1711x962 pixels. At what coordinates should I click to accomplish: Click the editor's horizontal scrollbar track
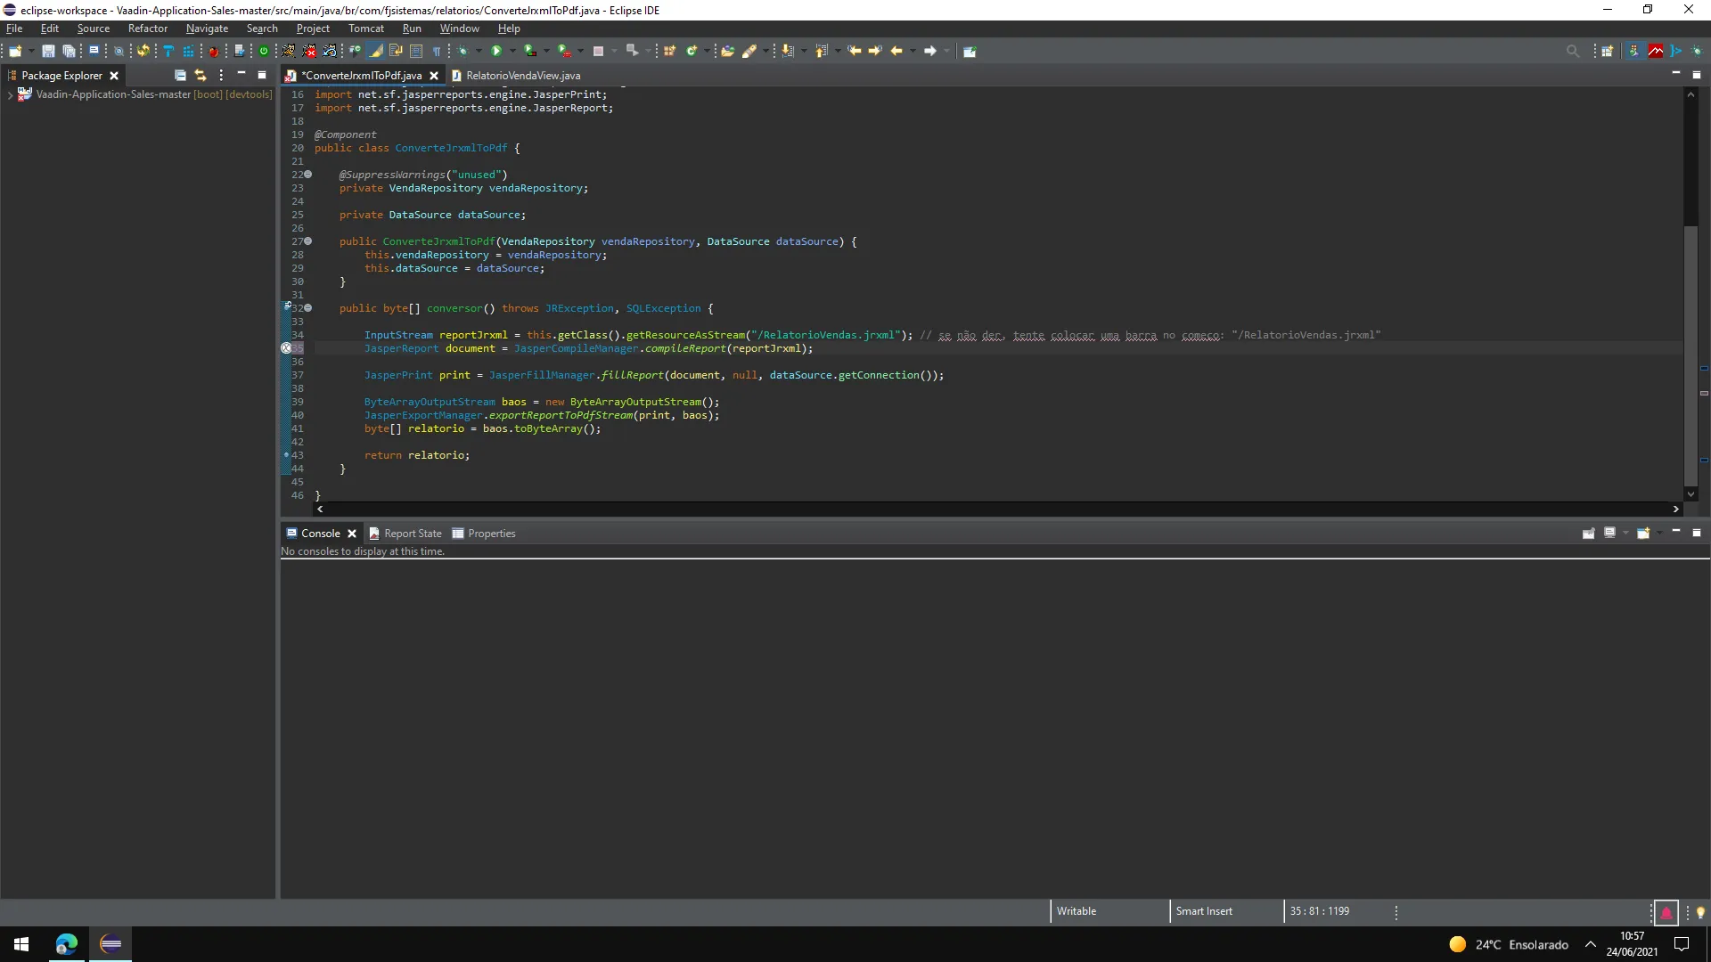[x=980, y=510]
